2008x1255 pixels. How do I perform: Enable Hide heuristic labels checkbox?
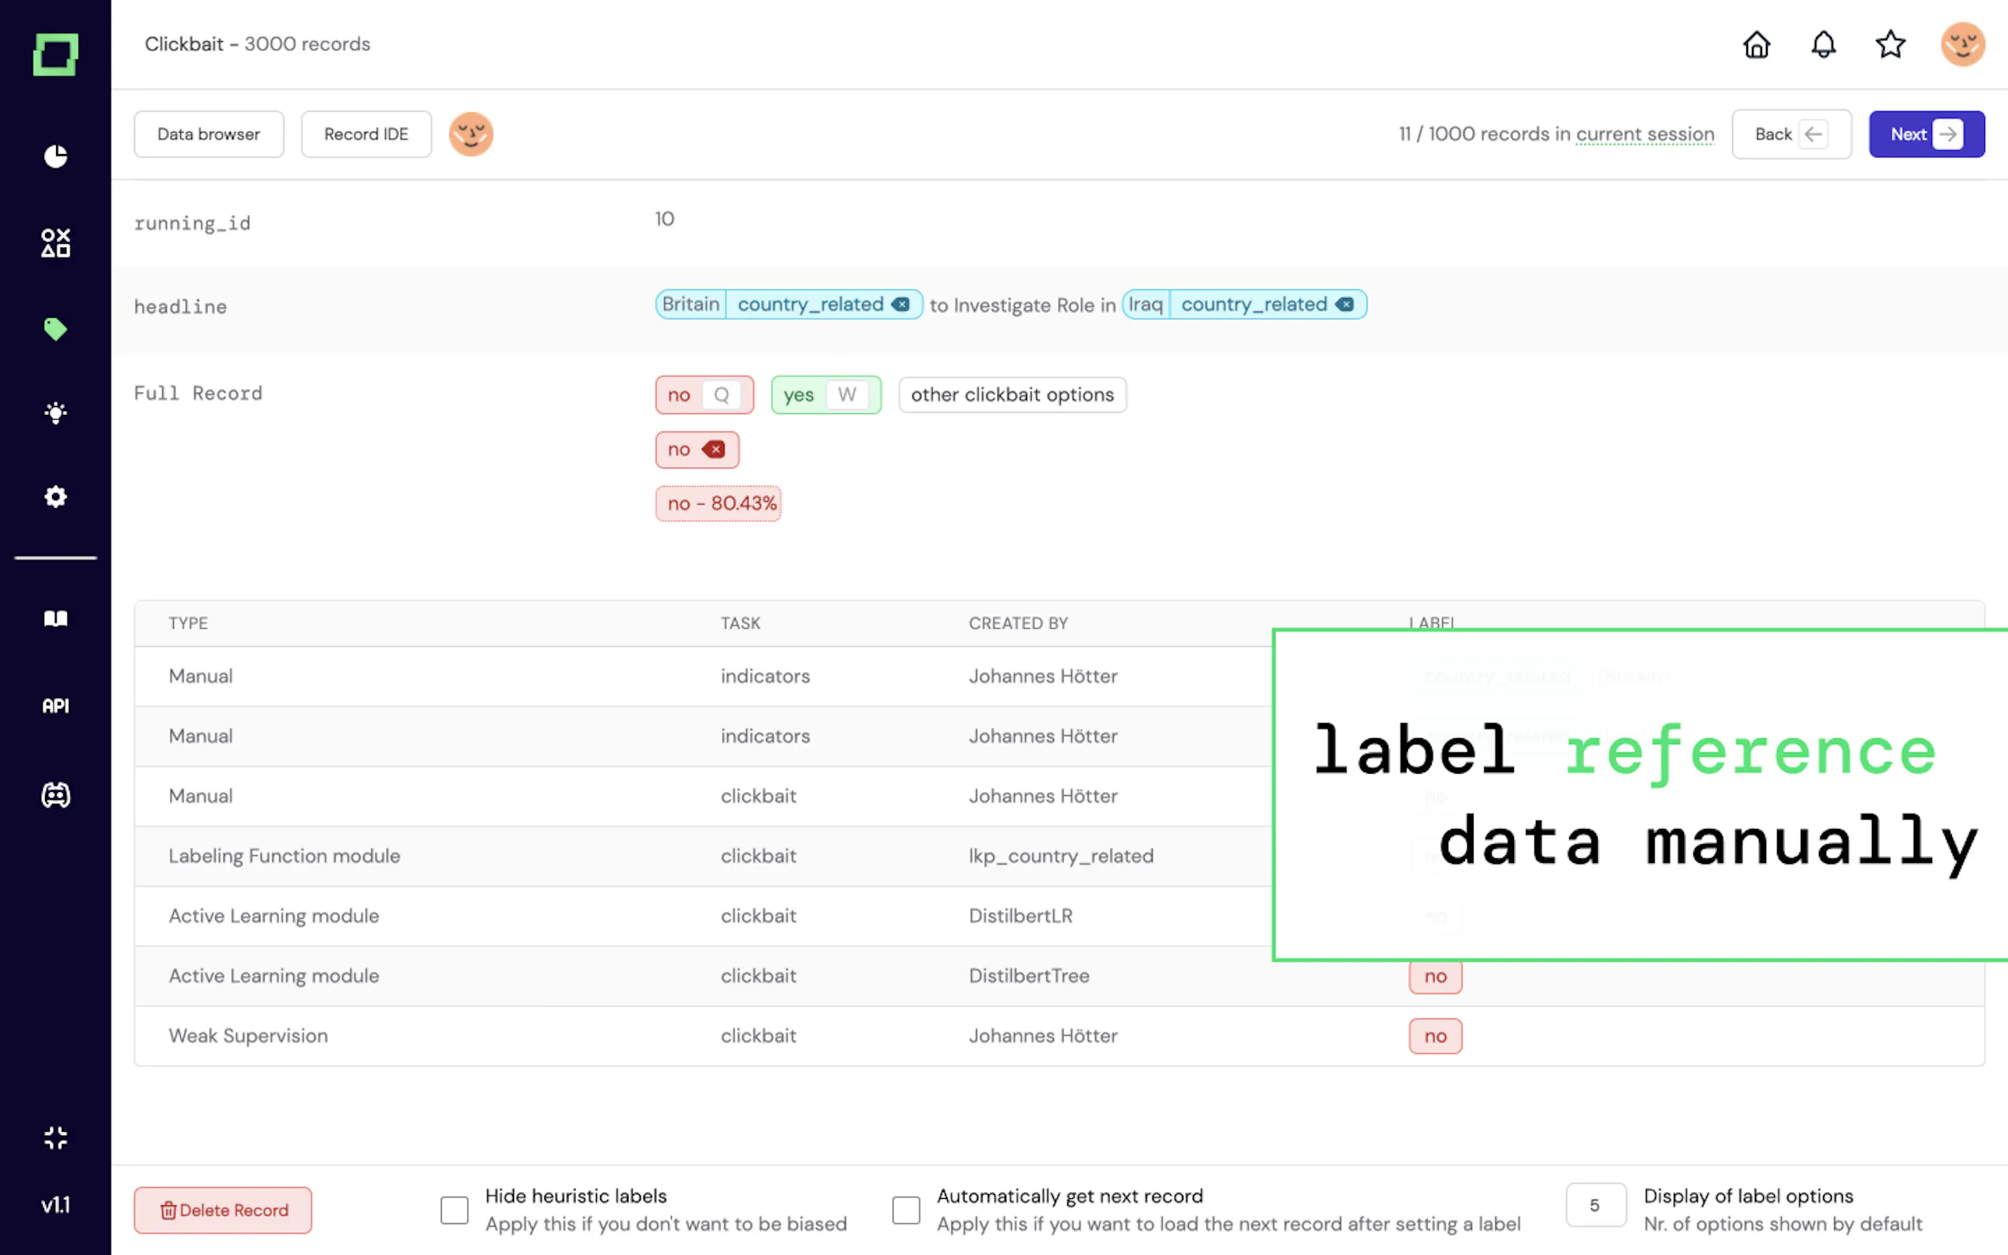(x=454, y=1209)
